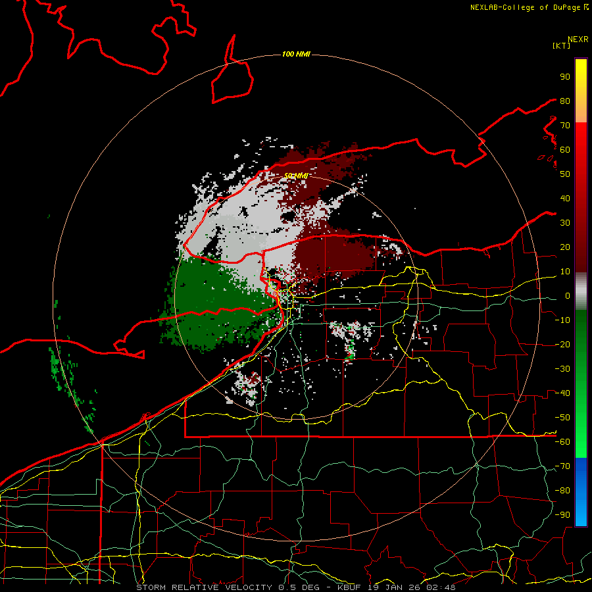592x592 pixels.
Task: Click the Storm Relative Velocity caption text
Action: coord(295,587)
